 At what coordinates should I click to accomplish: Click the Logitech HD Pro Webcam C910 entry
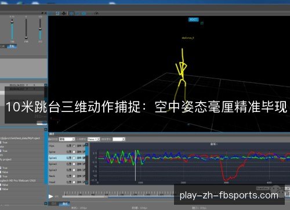[18, 180]
